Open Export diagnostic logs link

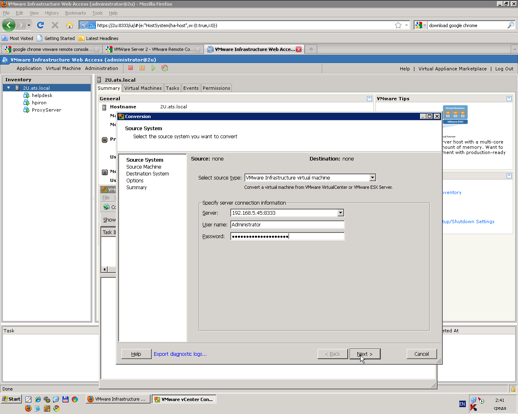[180, 354]
